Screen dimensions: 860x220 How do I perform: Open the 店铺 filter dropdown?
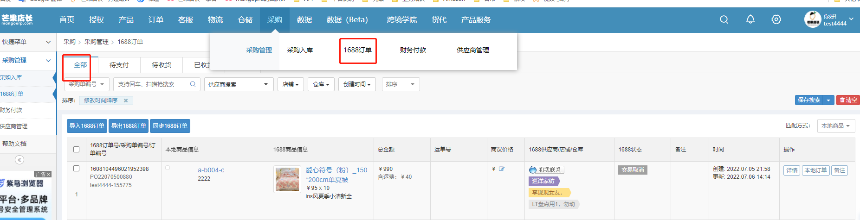point(291,84)
